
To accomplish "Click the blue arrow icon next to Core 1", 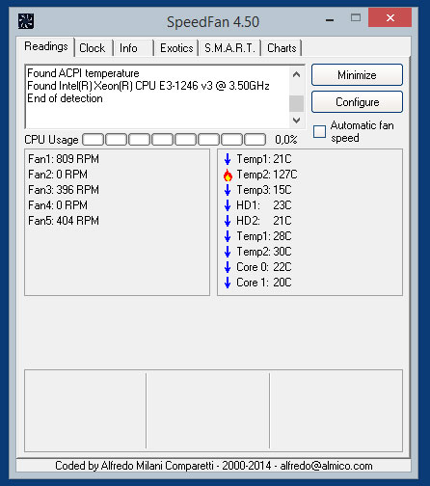I will tap(228, 283).
